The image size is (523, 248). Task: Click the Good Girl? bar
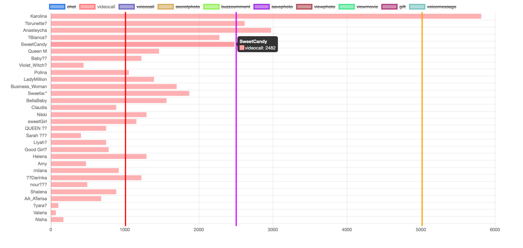[x=80, y=149]
